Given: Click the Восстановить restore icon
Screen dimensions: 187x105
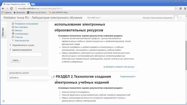Looking at the screenshot, I should pyautogui.click(x=13, y=27).
